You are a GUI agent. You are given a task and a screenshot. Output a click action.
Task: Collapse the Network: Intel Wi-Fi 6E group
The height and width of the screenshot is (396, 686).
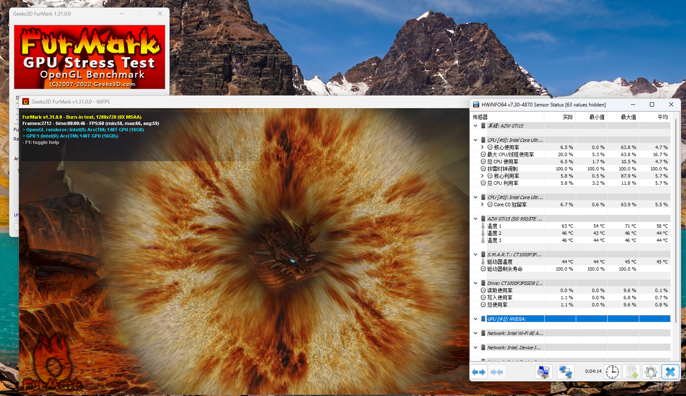coord(476,333)
